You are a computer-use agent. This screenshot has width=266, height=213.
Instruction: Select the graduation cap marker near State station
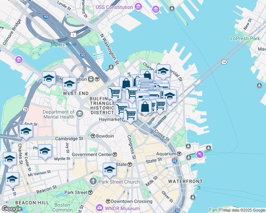point(110,170)
